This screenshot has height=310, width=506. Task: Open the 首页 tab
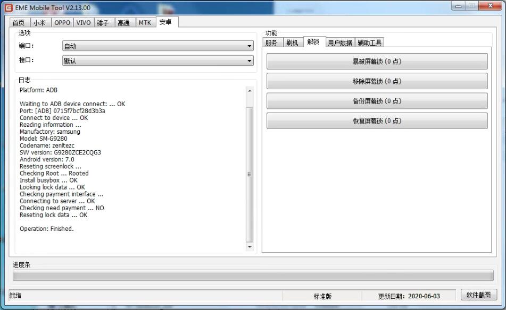(x=19, y=22)
